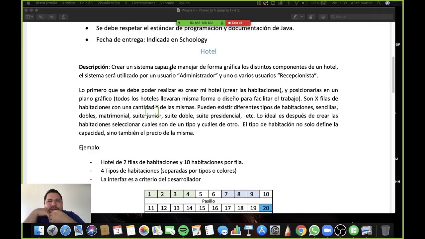Click the screen-share ID 856-126-633 label
This screenshot has width=425, height=239.
[x=202, y=23]
